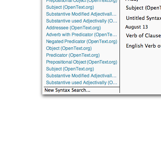The width and height of the screenshot is (161, 142).
Task: Open Subject (OpenT... recent item in history pane
Action: [143, 8]
